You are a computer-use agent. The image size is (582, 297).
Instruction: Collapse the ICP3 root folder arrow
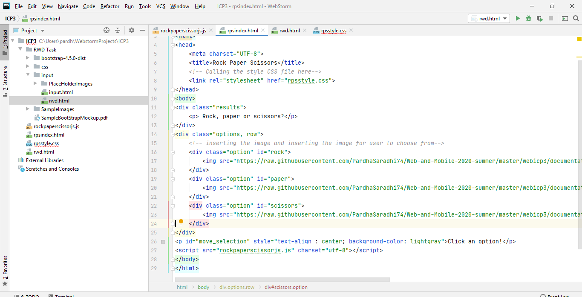[12, 41]
